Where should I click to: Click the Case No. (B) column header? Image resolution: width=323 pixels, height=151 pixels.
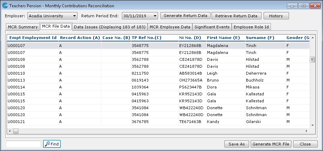pos(116,38)
